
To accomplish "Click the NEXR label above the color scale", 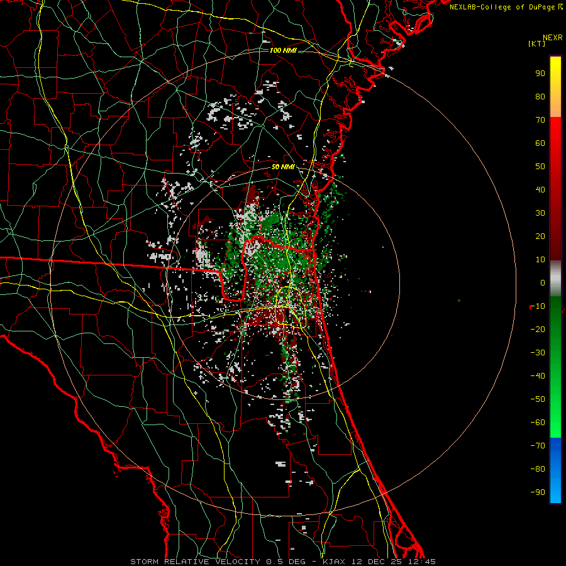I will coord(553,37).
